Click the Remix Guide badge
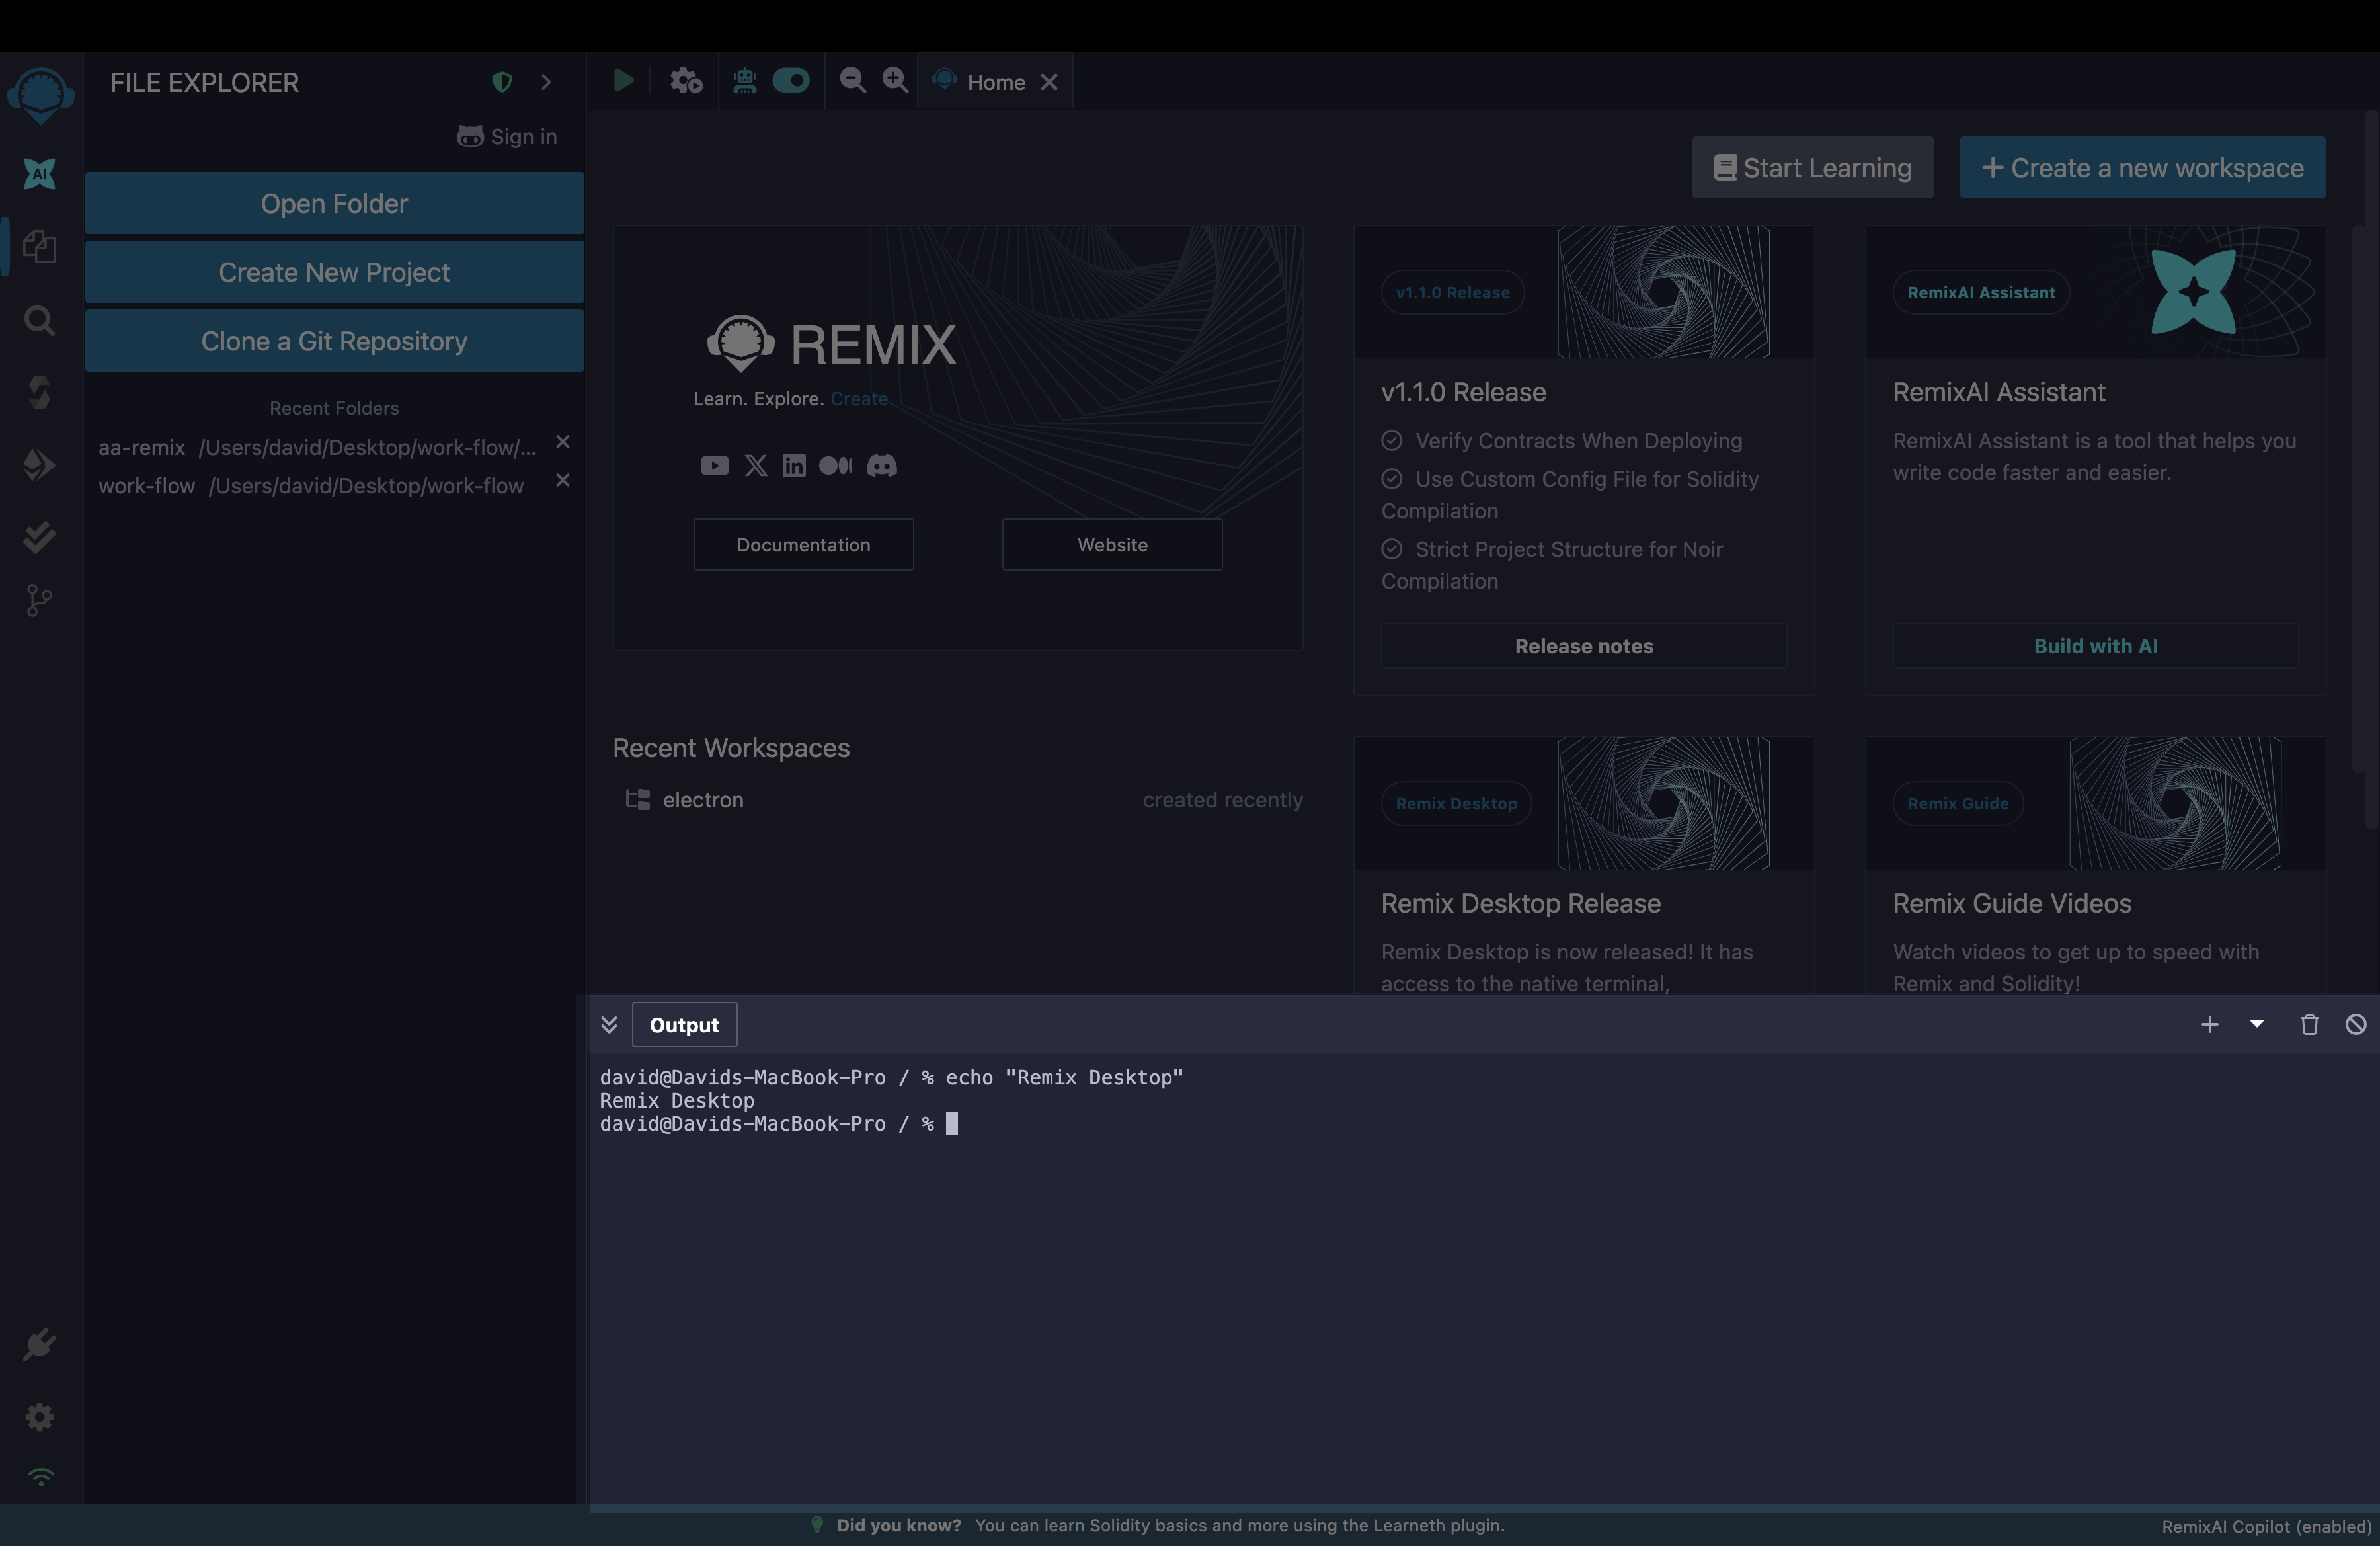 tap(1958, 803)
